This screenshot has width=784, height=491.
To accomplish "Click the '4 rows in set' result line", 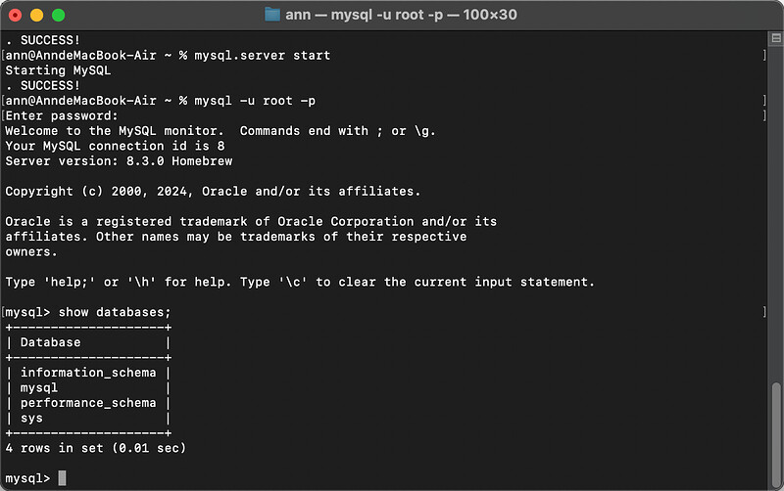I will 95,448.
